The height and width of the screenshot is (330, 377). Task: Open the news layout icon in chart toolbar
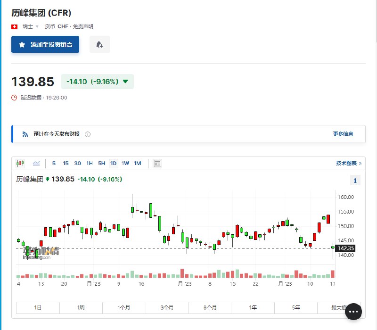coord(157,163)
